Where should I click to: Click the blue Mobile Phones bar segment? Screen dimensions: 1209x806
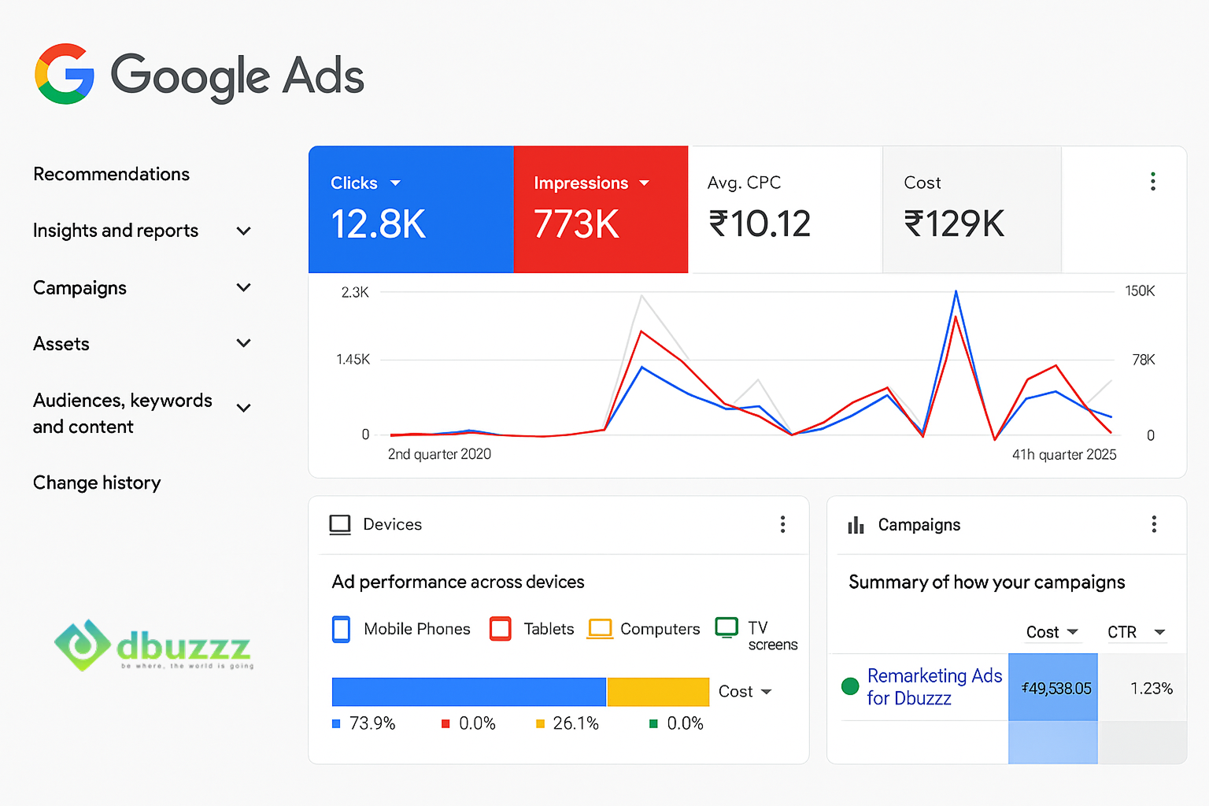pyautogui.click(x=468, y=692)
